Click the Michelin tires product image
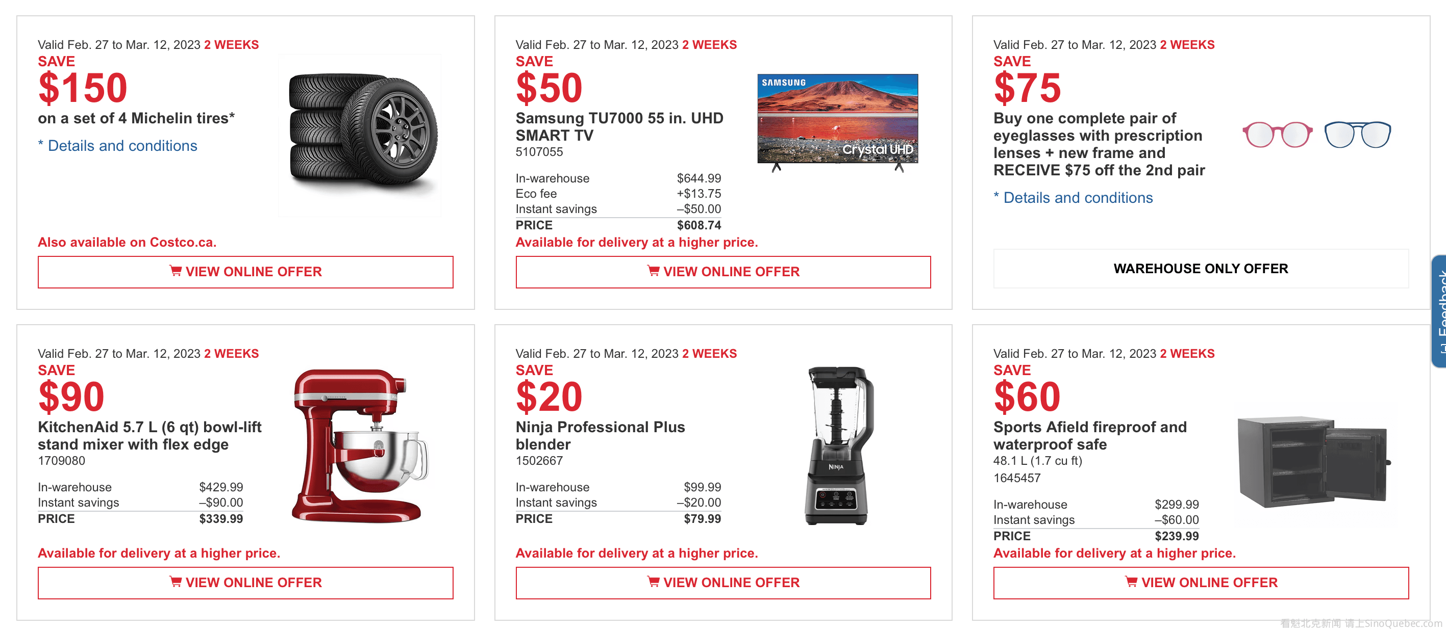Viewport: 1446px width, 632px height. pos(362,135)
